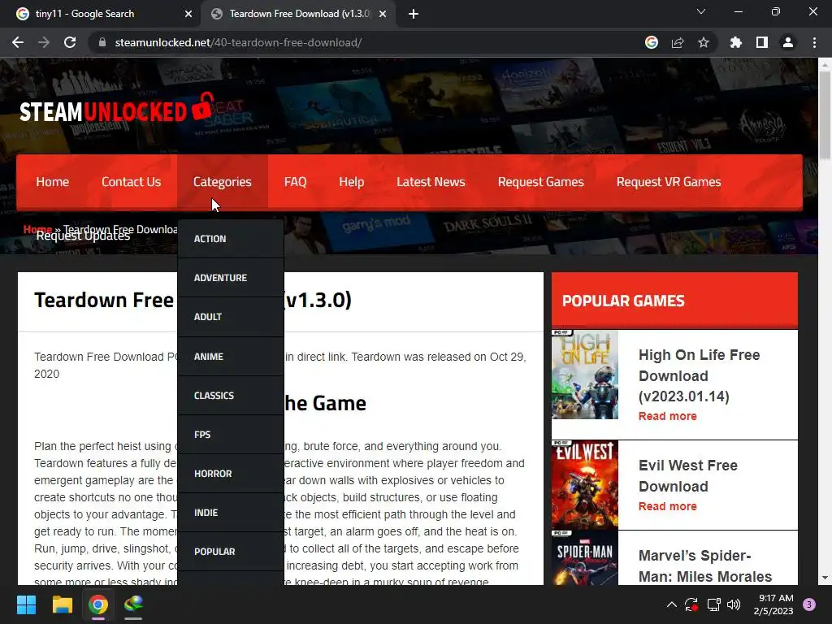Choose the Popular category

231,552
